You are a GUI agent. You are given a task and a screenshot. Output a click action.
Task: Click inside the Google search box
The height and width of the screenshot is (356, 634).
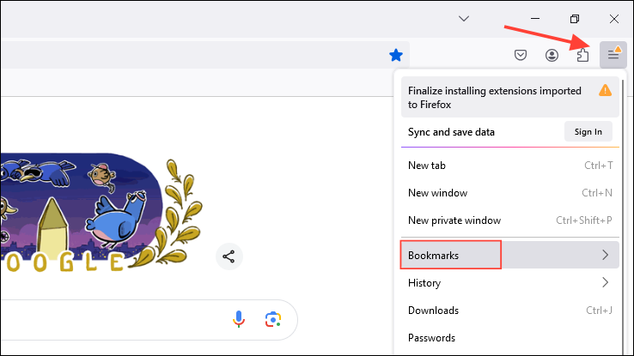click(x=112, y=319)
